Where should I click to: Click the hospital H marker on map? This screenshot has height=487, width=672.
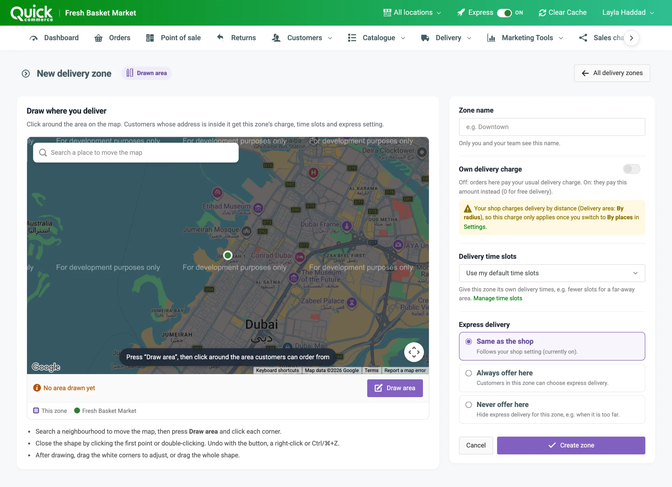pyautogui.click(x=313, y=172)
